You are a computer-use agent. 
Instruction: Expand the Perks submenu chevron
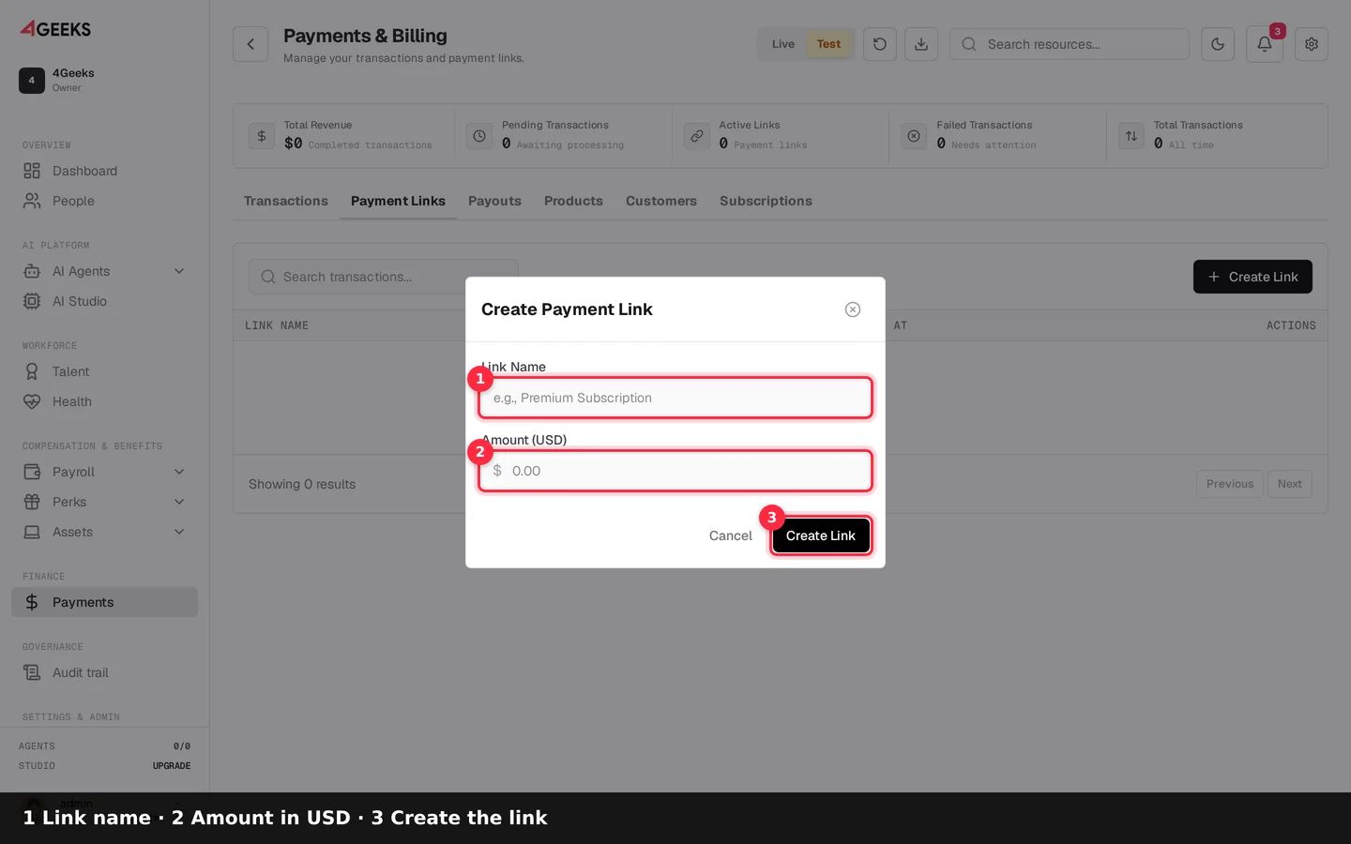179,502
